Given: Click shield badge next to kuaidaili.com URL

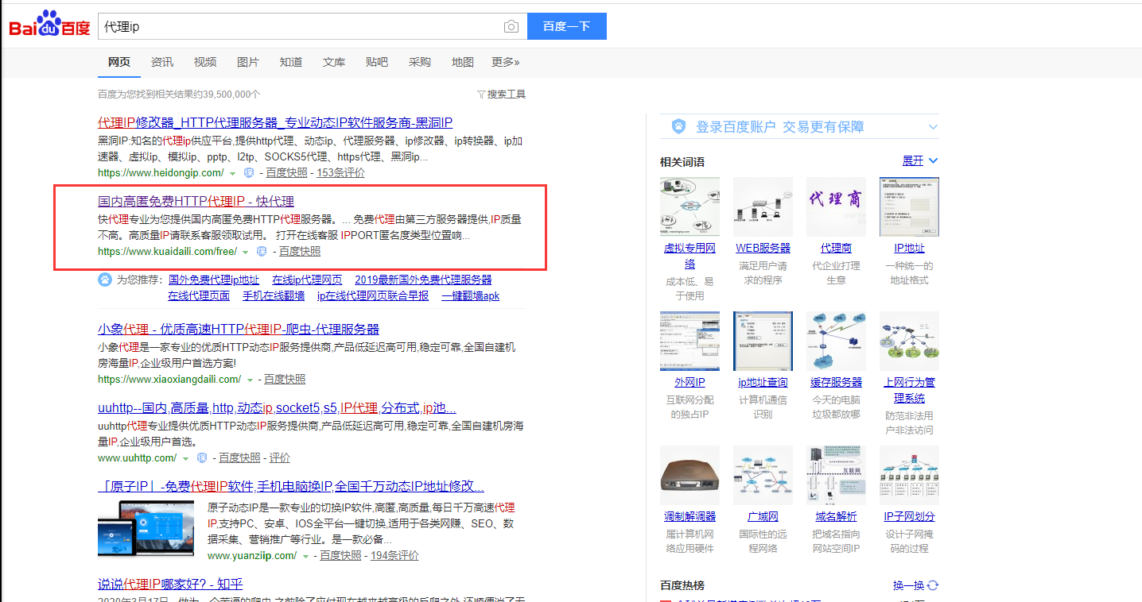Looking at the screenshot, I should tap(261, 252).
